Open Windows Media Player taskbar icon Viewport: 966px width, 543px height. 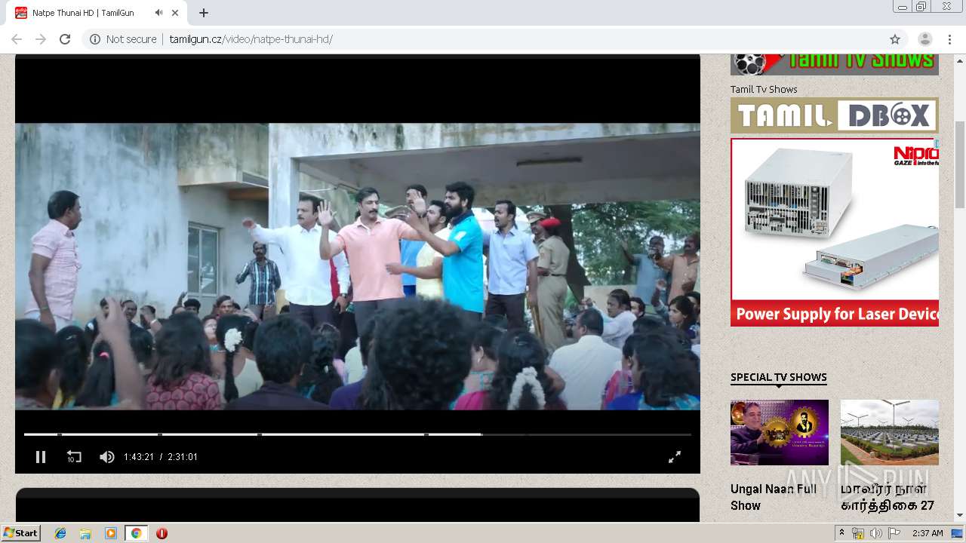tap(111, 533)
